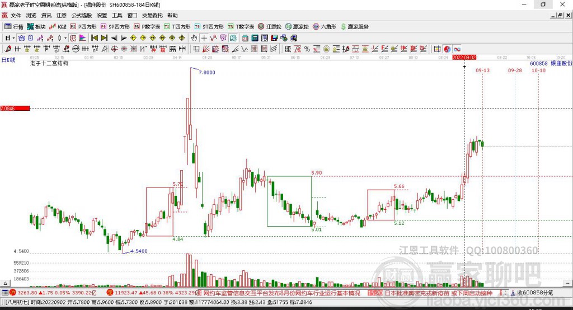Screen dimensions: 573x310
Task: Jump to last bar with green skip-forward arrow
Action: [x=104, y=38]
